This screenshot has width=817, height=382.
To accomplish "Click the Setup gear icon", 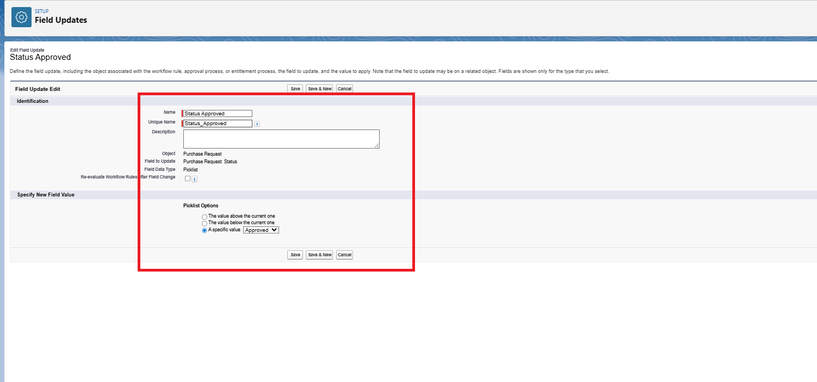I will [x=21, y=17].
